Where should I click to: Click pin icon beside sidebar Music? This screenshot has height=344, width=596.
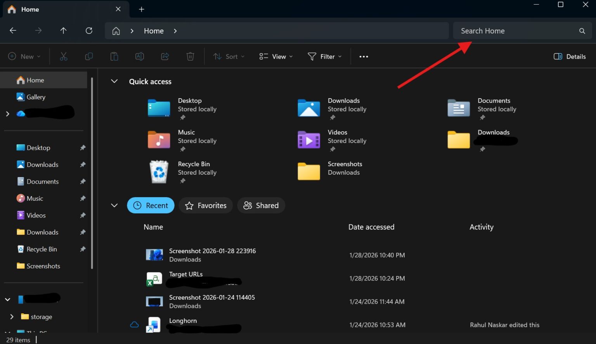pyautogui.click(x=83, y=198)
